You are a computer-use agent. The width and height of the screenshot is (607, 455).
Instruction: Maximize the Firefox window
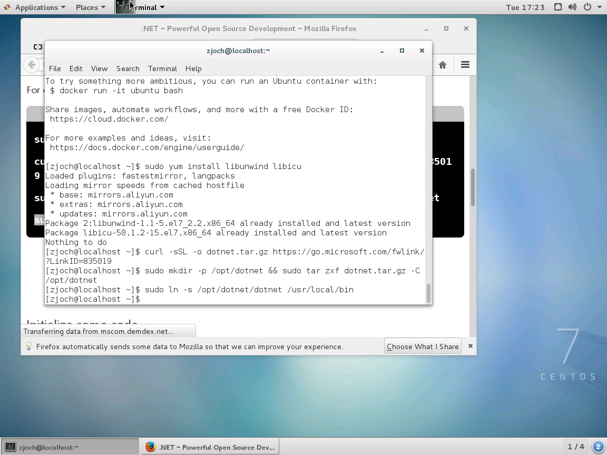tap(446, 28)
